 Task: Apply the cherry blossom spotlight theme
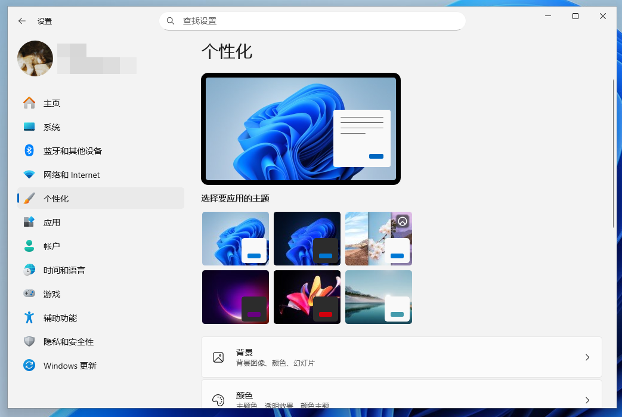[379, 239]
